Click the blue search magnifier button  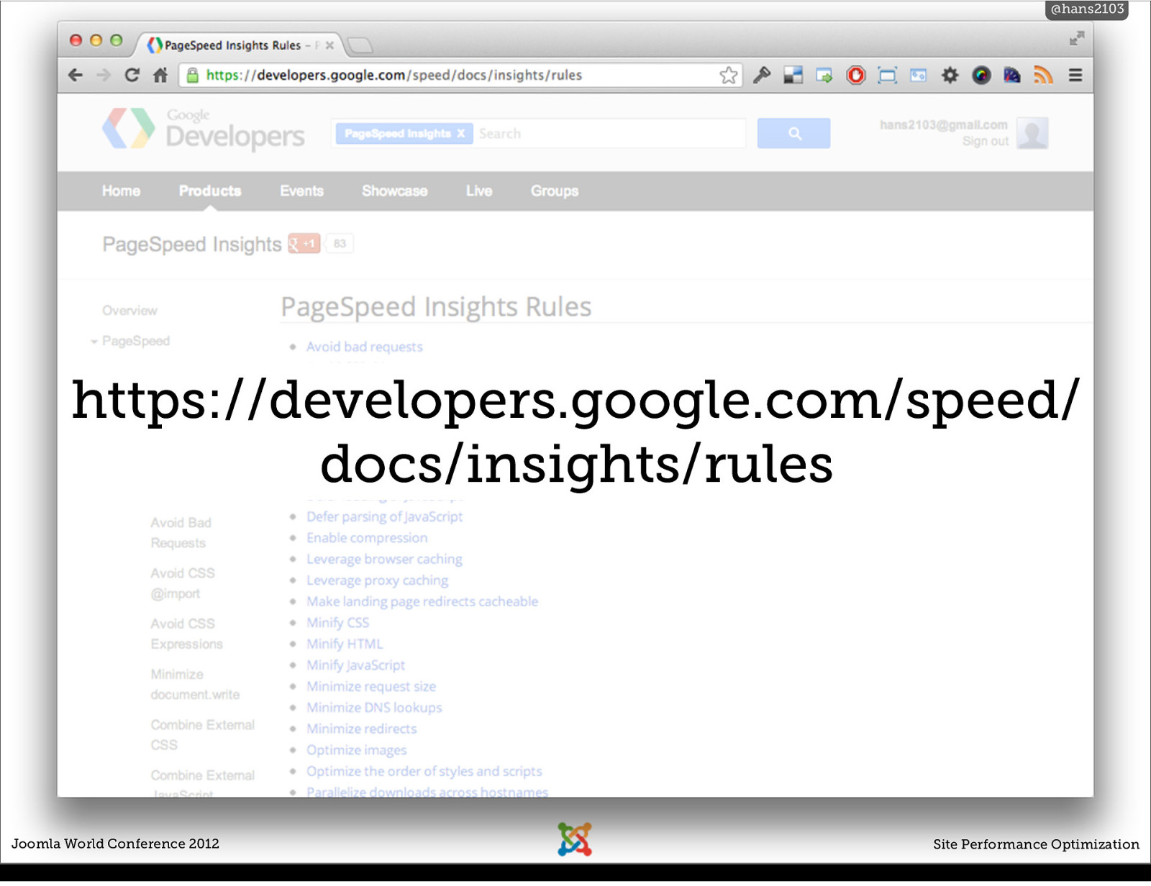793,133
